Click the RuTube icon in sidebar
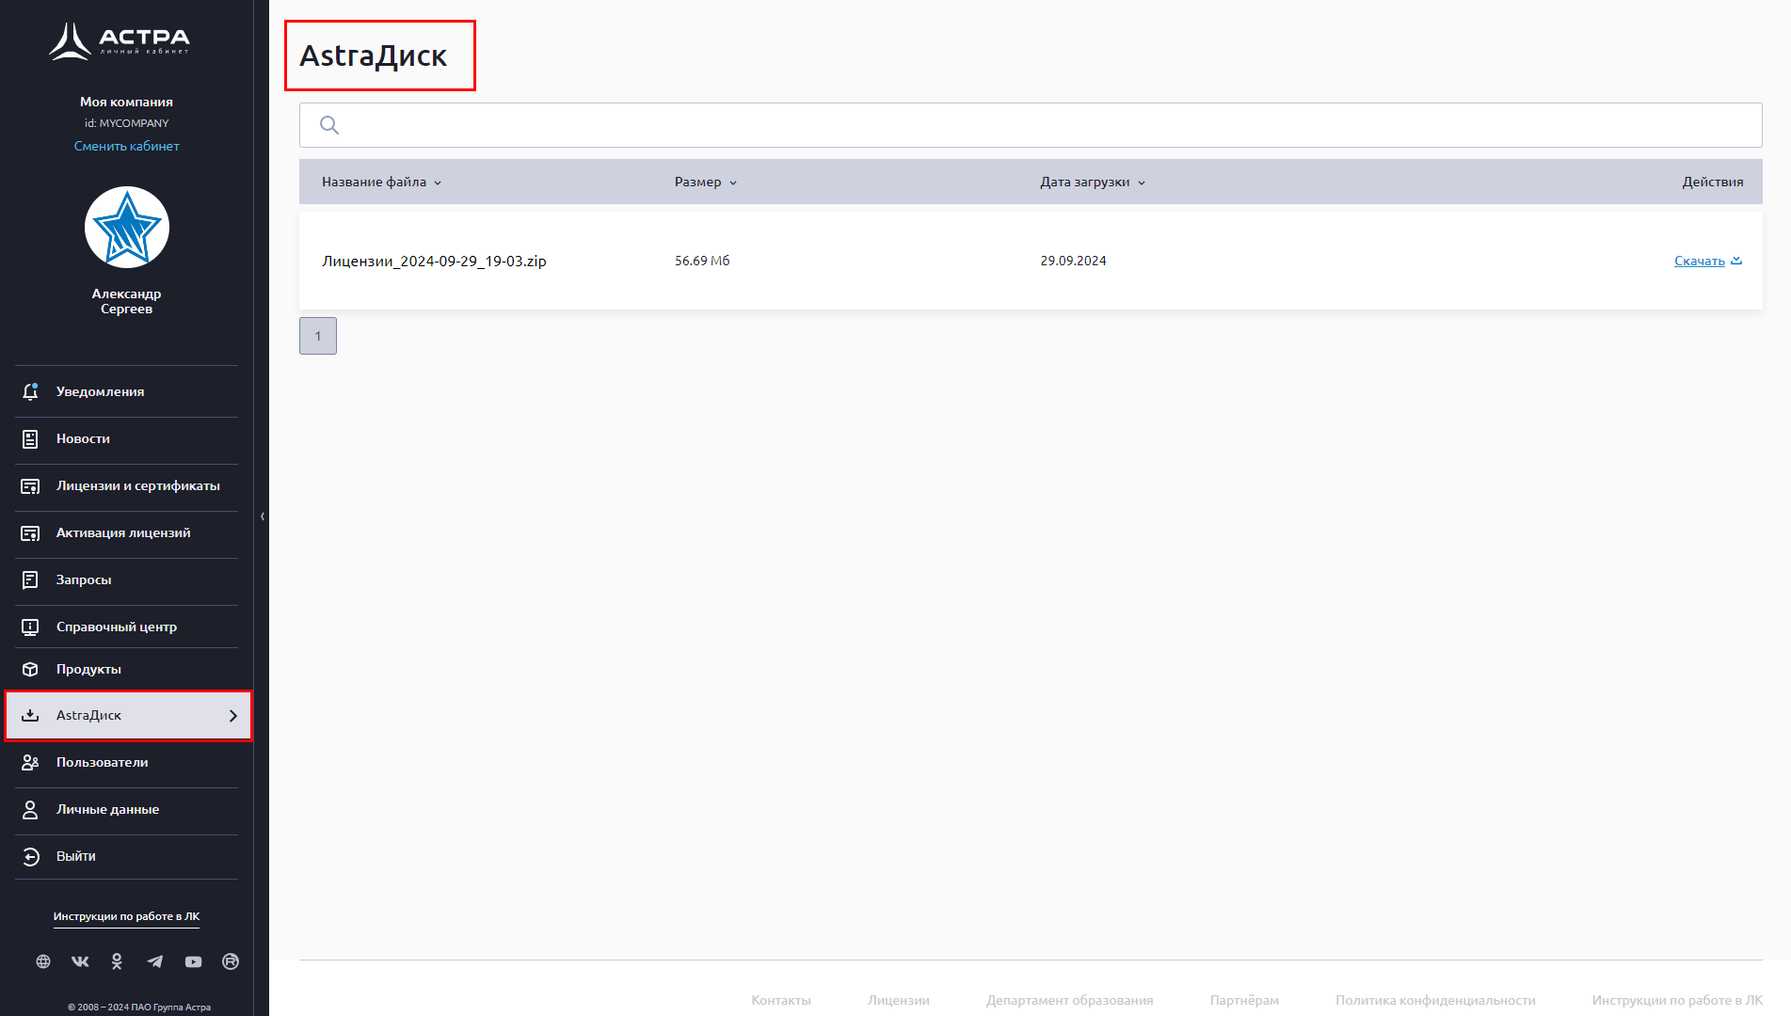Viewport: 1791px width, 1016px height. pos(231,961)
